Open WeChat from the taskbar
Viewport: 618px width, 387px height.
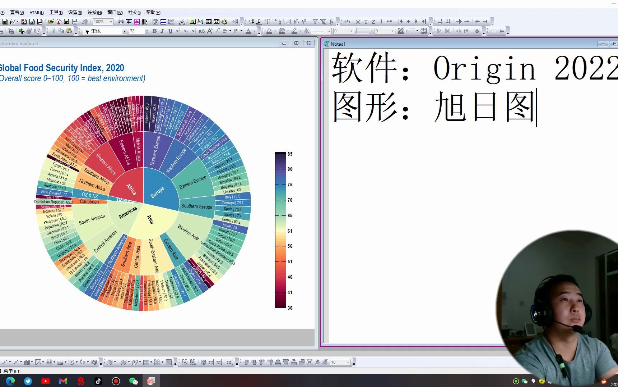134,381
